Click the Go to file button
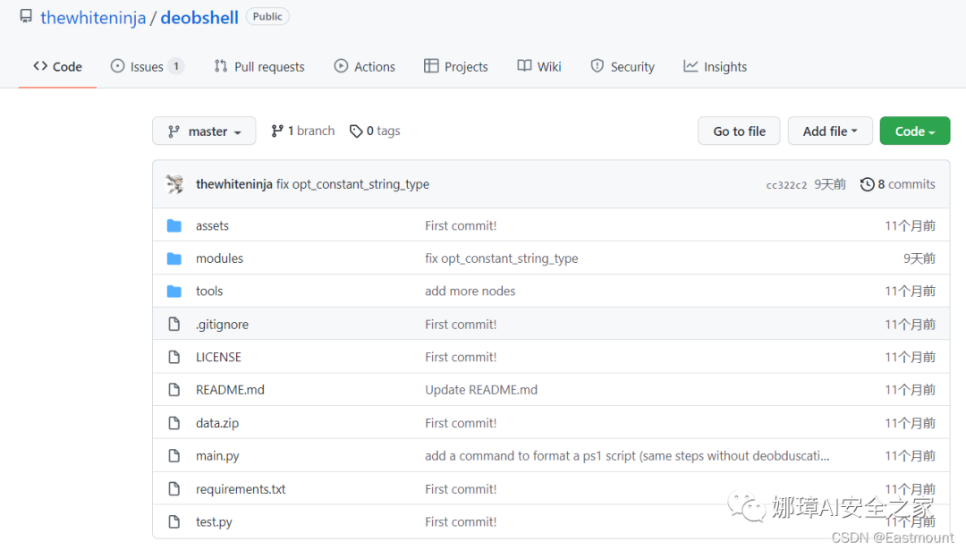Screen dimensions: 966x550 tap(739, 131)
